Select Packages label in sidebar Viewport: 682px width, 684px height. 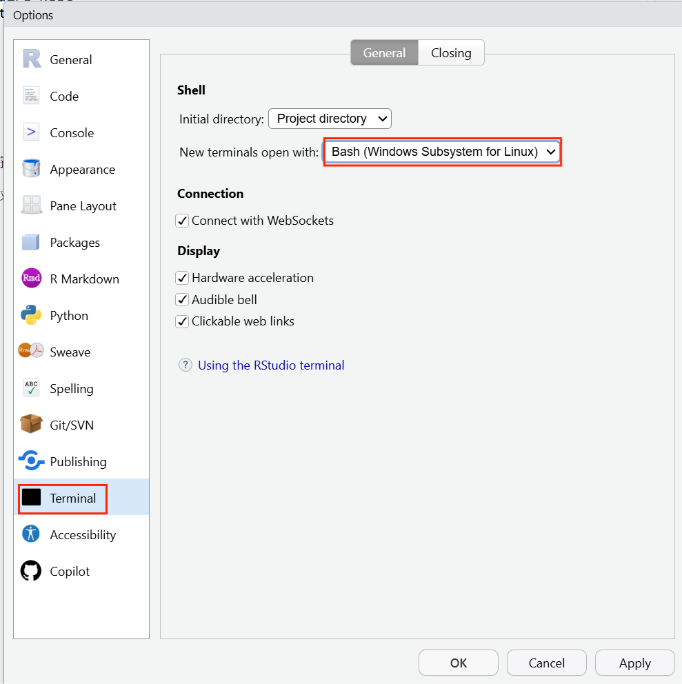(x=75, y=243)
